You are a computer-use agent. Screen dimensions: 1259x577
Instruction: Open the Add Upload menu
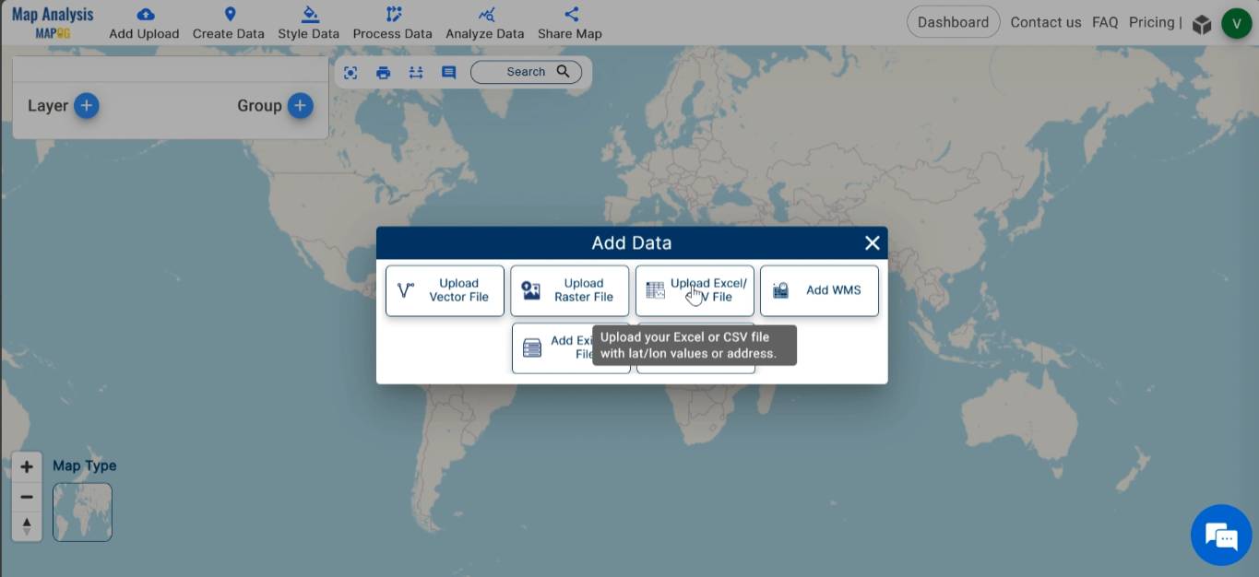(144, 23)
